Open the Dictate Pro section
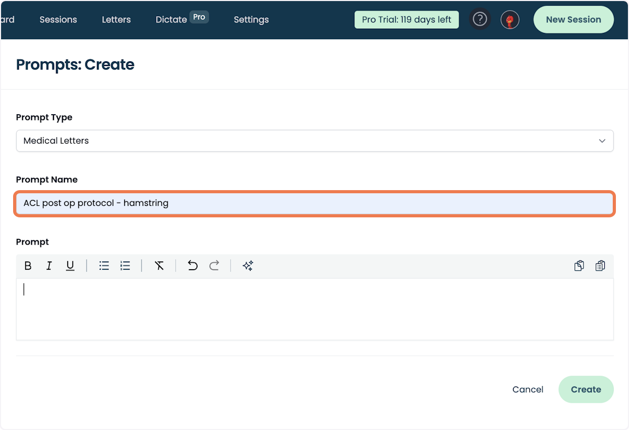This screenshot has width=629, height=430. [171, 19]
